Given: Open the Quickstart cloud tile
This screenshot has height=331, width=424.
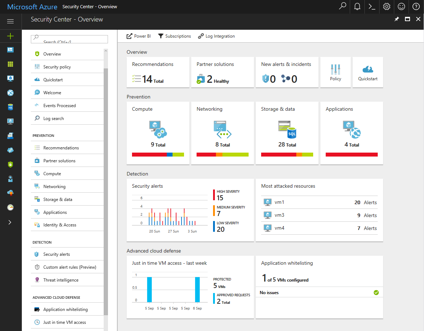Looking at the screenshot, I should point(368,72).
